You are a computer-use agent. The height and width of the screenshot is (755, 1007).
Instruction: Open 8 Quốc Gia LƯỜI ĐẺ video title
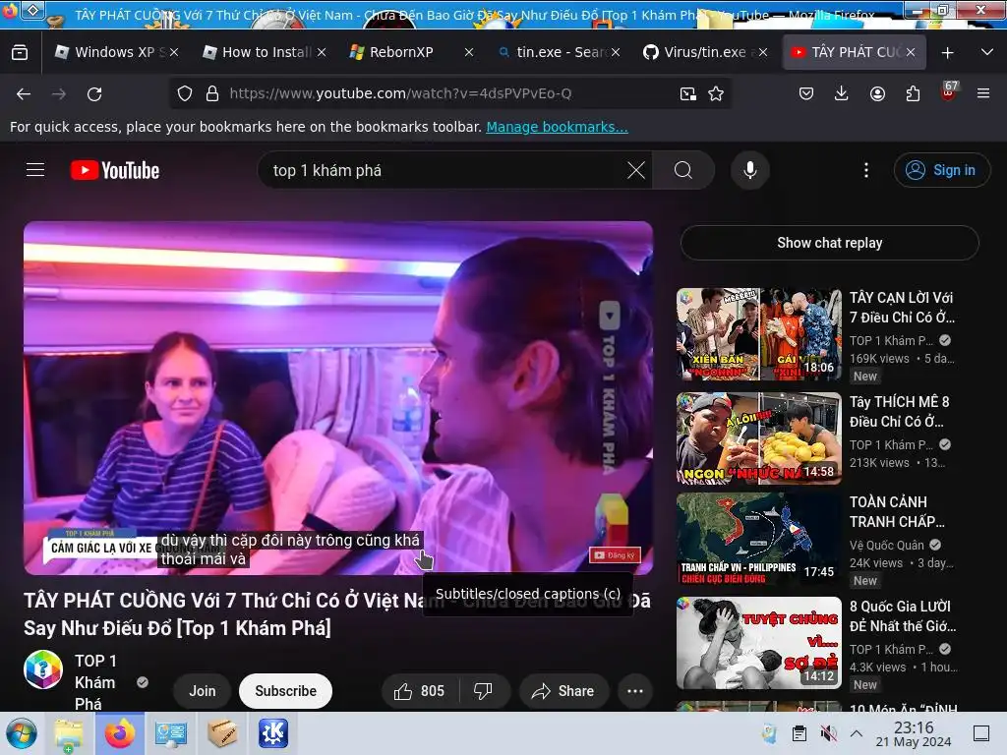coord(903,615)
